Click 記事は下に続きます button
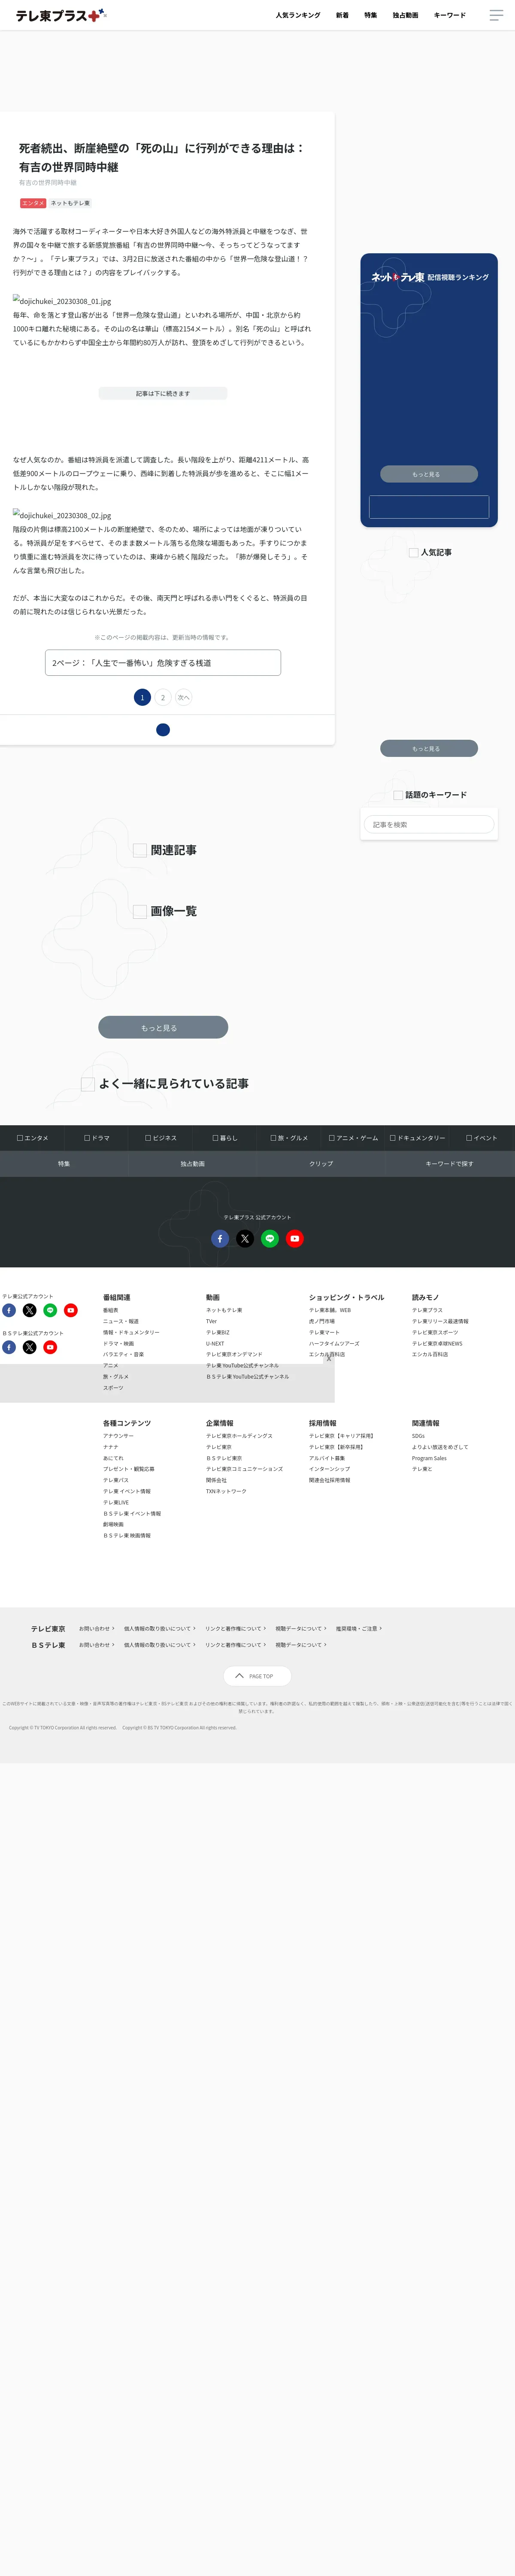 (x=163, y=393)
